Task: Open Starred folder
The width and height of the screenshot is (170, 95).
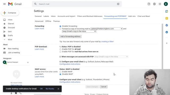Action: pos(11,24)
